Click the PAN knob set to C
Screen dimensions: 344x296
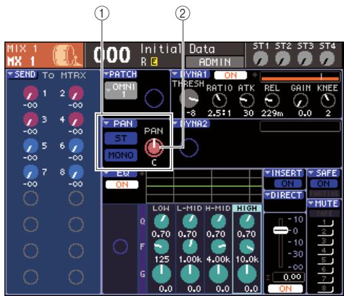pos(154,147)
